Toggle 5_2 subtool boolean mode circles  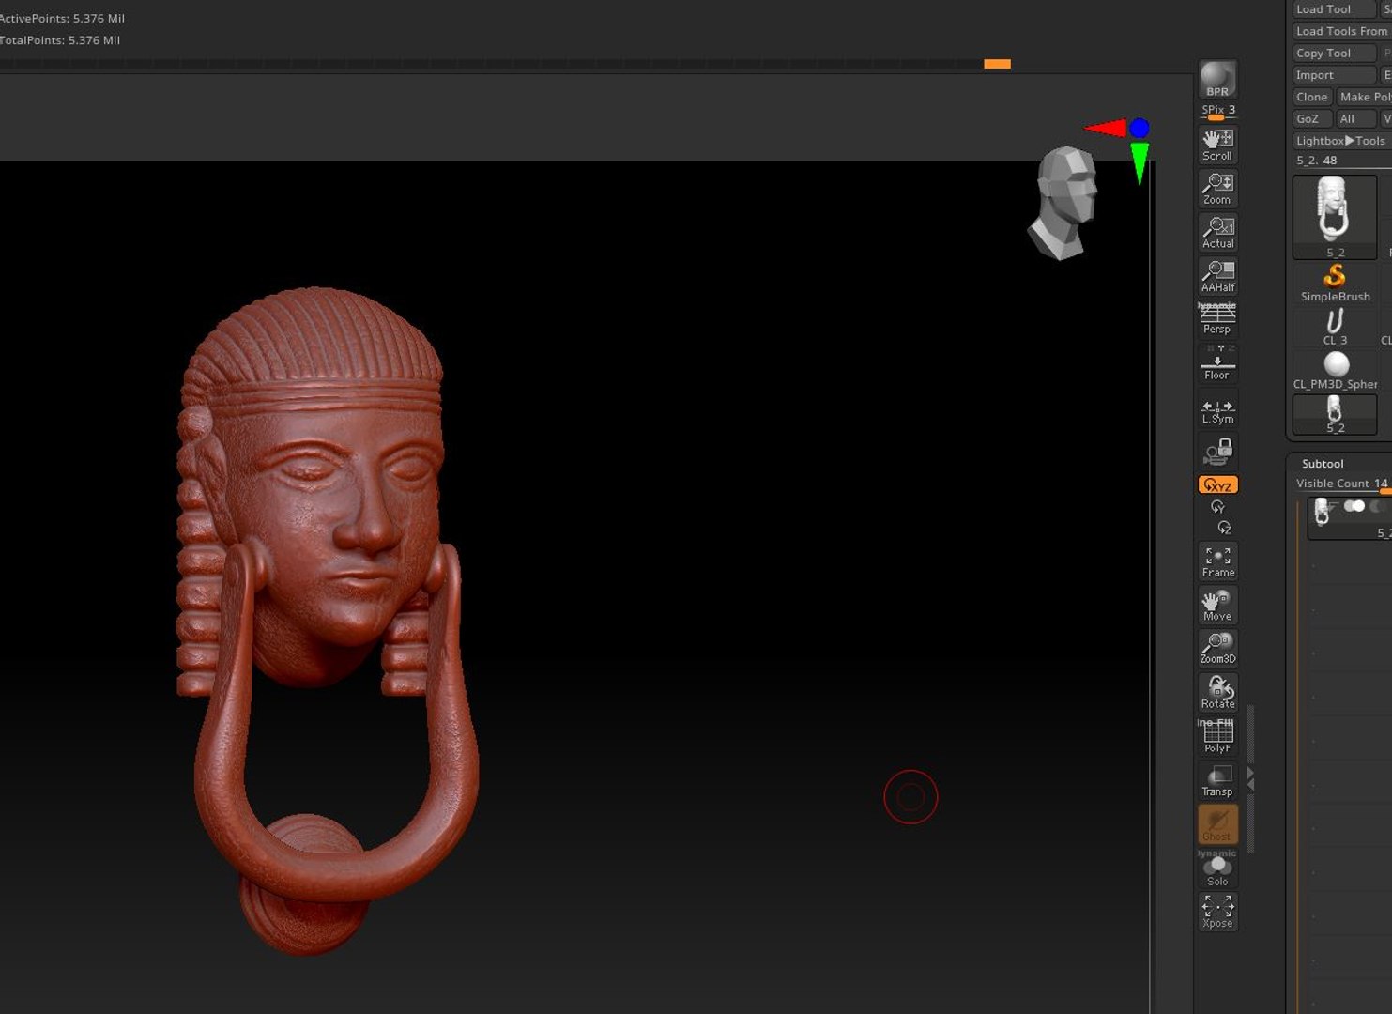click(1354, 506)
